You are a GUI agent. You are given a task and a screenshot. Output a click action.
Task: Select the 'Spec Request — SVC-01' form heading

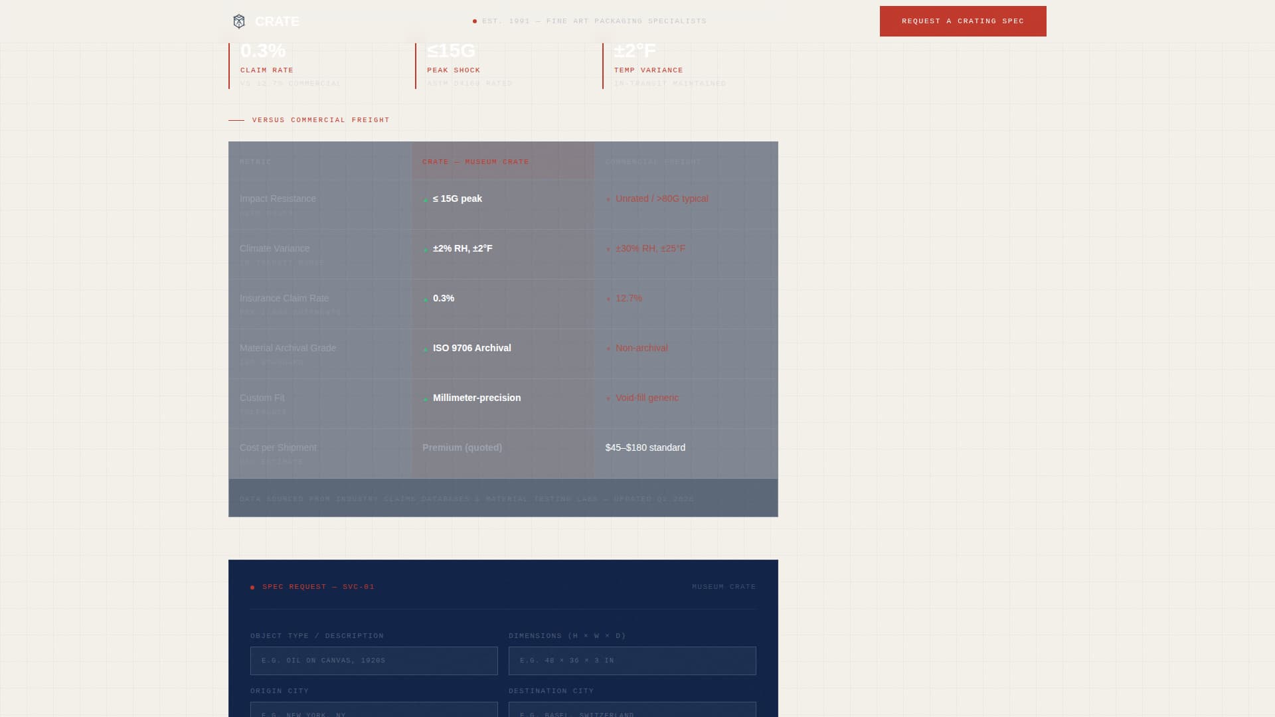pos(318,587)
